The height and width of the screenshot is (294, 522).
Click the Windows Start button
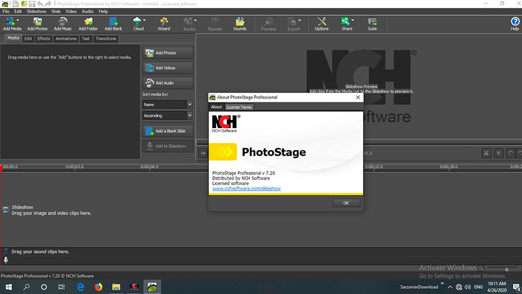pos(9,286)
